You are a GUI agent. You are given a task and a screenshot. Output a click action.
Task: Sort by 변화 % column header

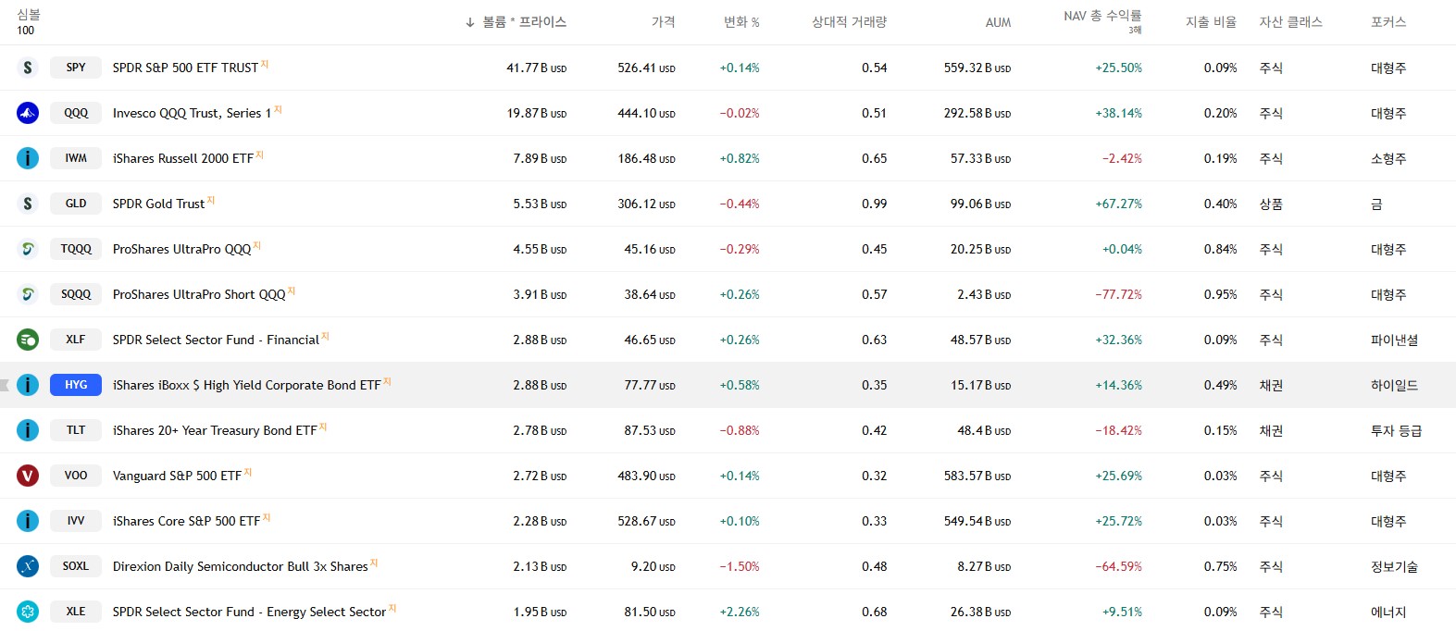tap(741, 22)
